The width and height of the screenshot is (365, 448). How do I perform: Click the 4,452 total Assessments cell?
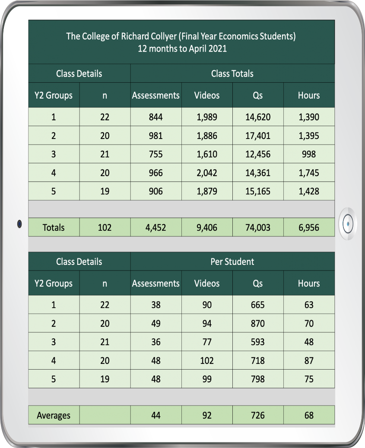(156, 227)
